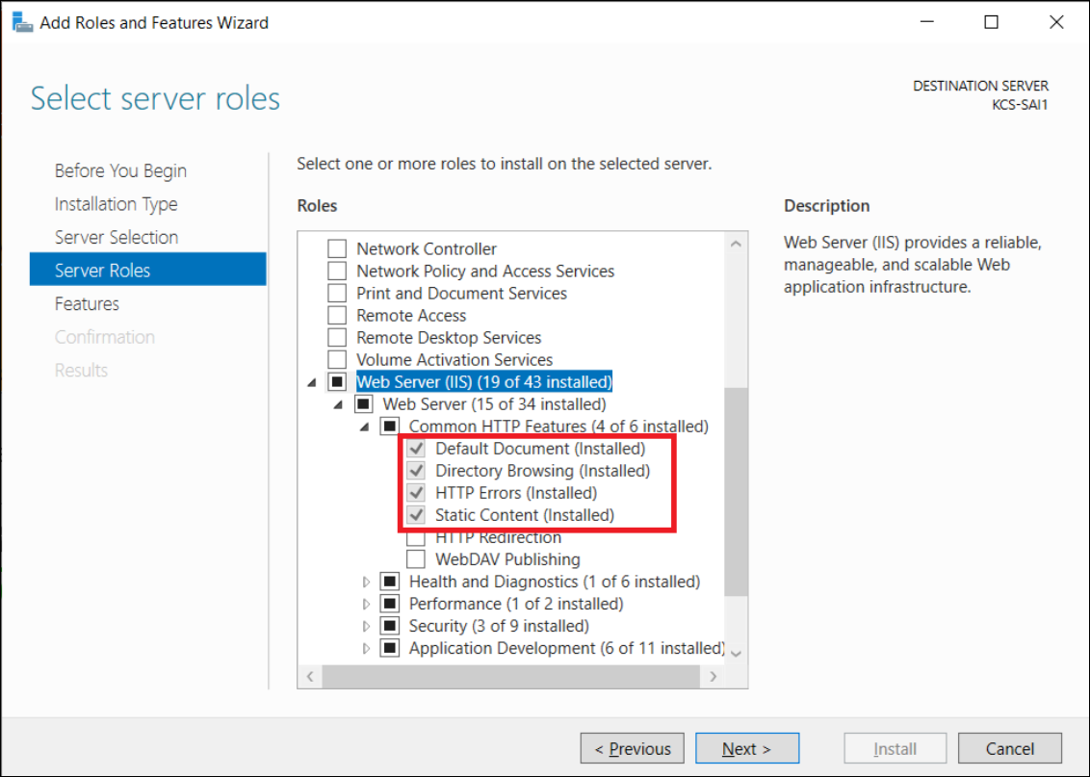Screen dimensions: 1090x777
Task: Collapse the Common HTTP Features node
Action: click(x=365, y=427)
